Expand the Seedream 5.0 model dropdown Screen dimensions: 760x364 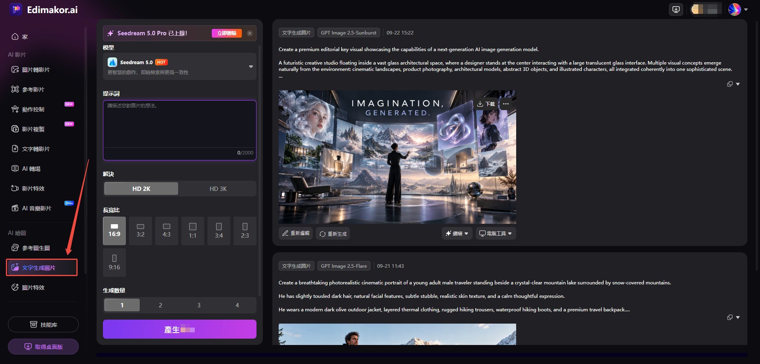click(x=251, y=67)
